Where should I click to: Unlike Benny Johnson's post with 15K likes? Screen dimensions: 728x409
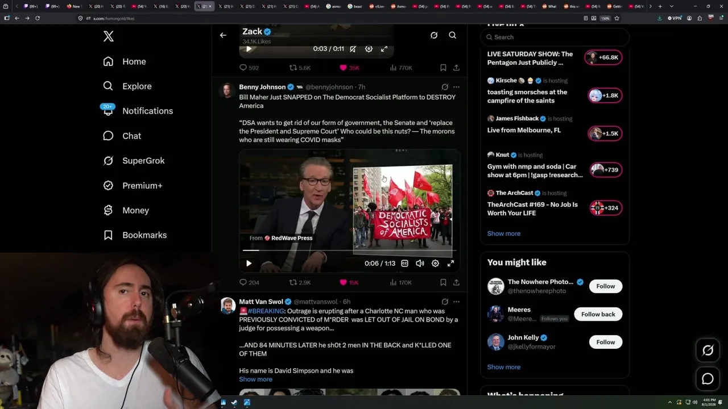(x=349, y=282)
